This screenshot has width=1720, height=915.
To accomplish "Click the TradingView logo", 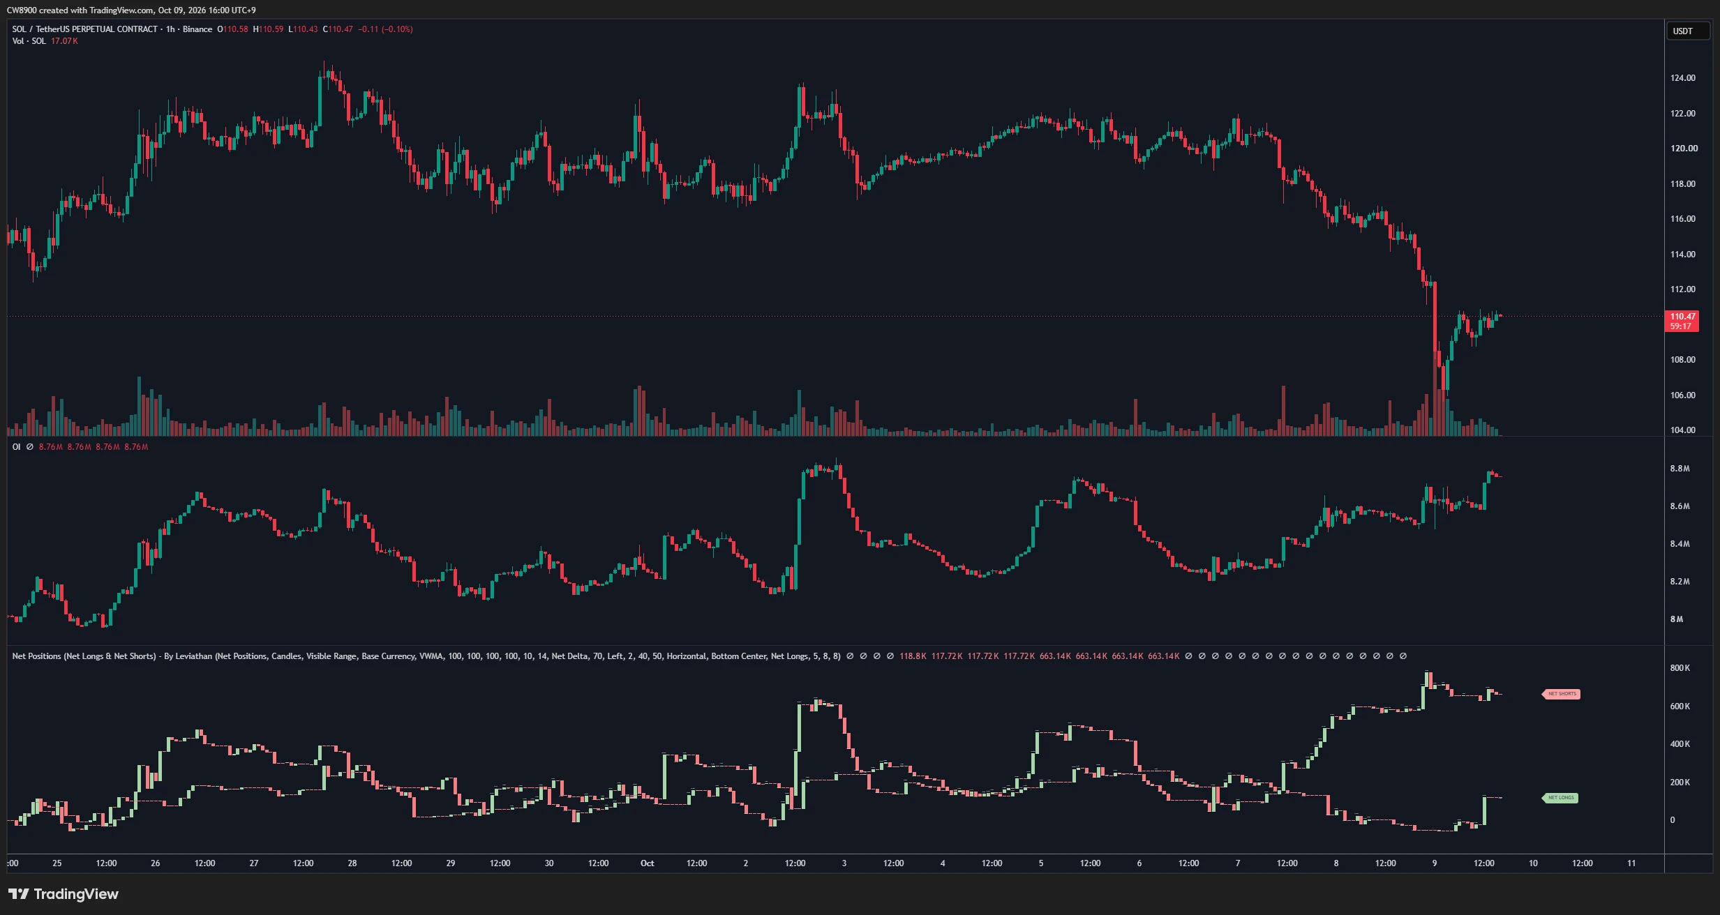I will [63, 894].
